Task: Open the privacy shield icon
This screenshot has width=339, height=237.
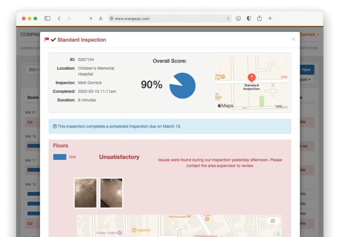Action: coord(249,19)
